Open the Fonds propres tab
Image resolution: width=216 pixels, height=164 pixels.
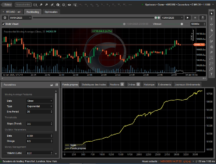point(70,85)
